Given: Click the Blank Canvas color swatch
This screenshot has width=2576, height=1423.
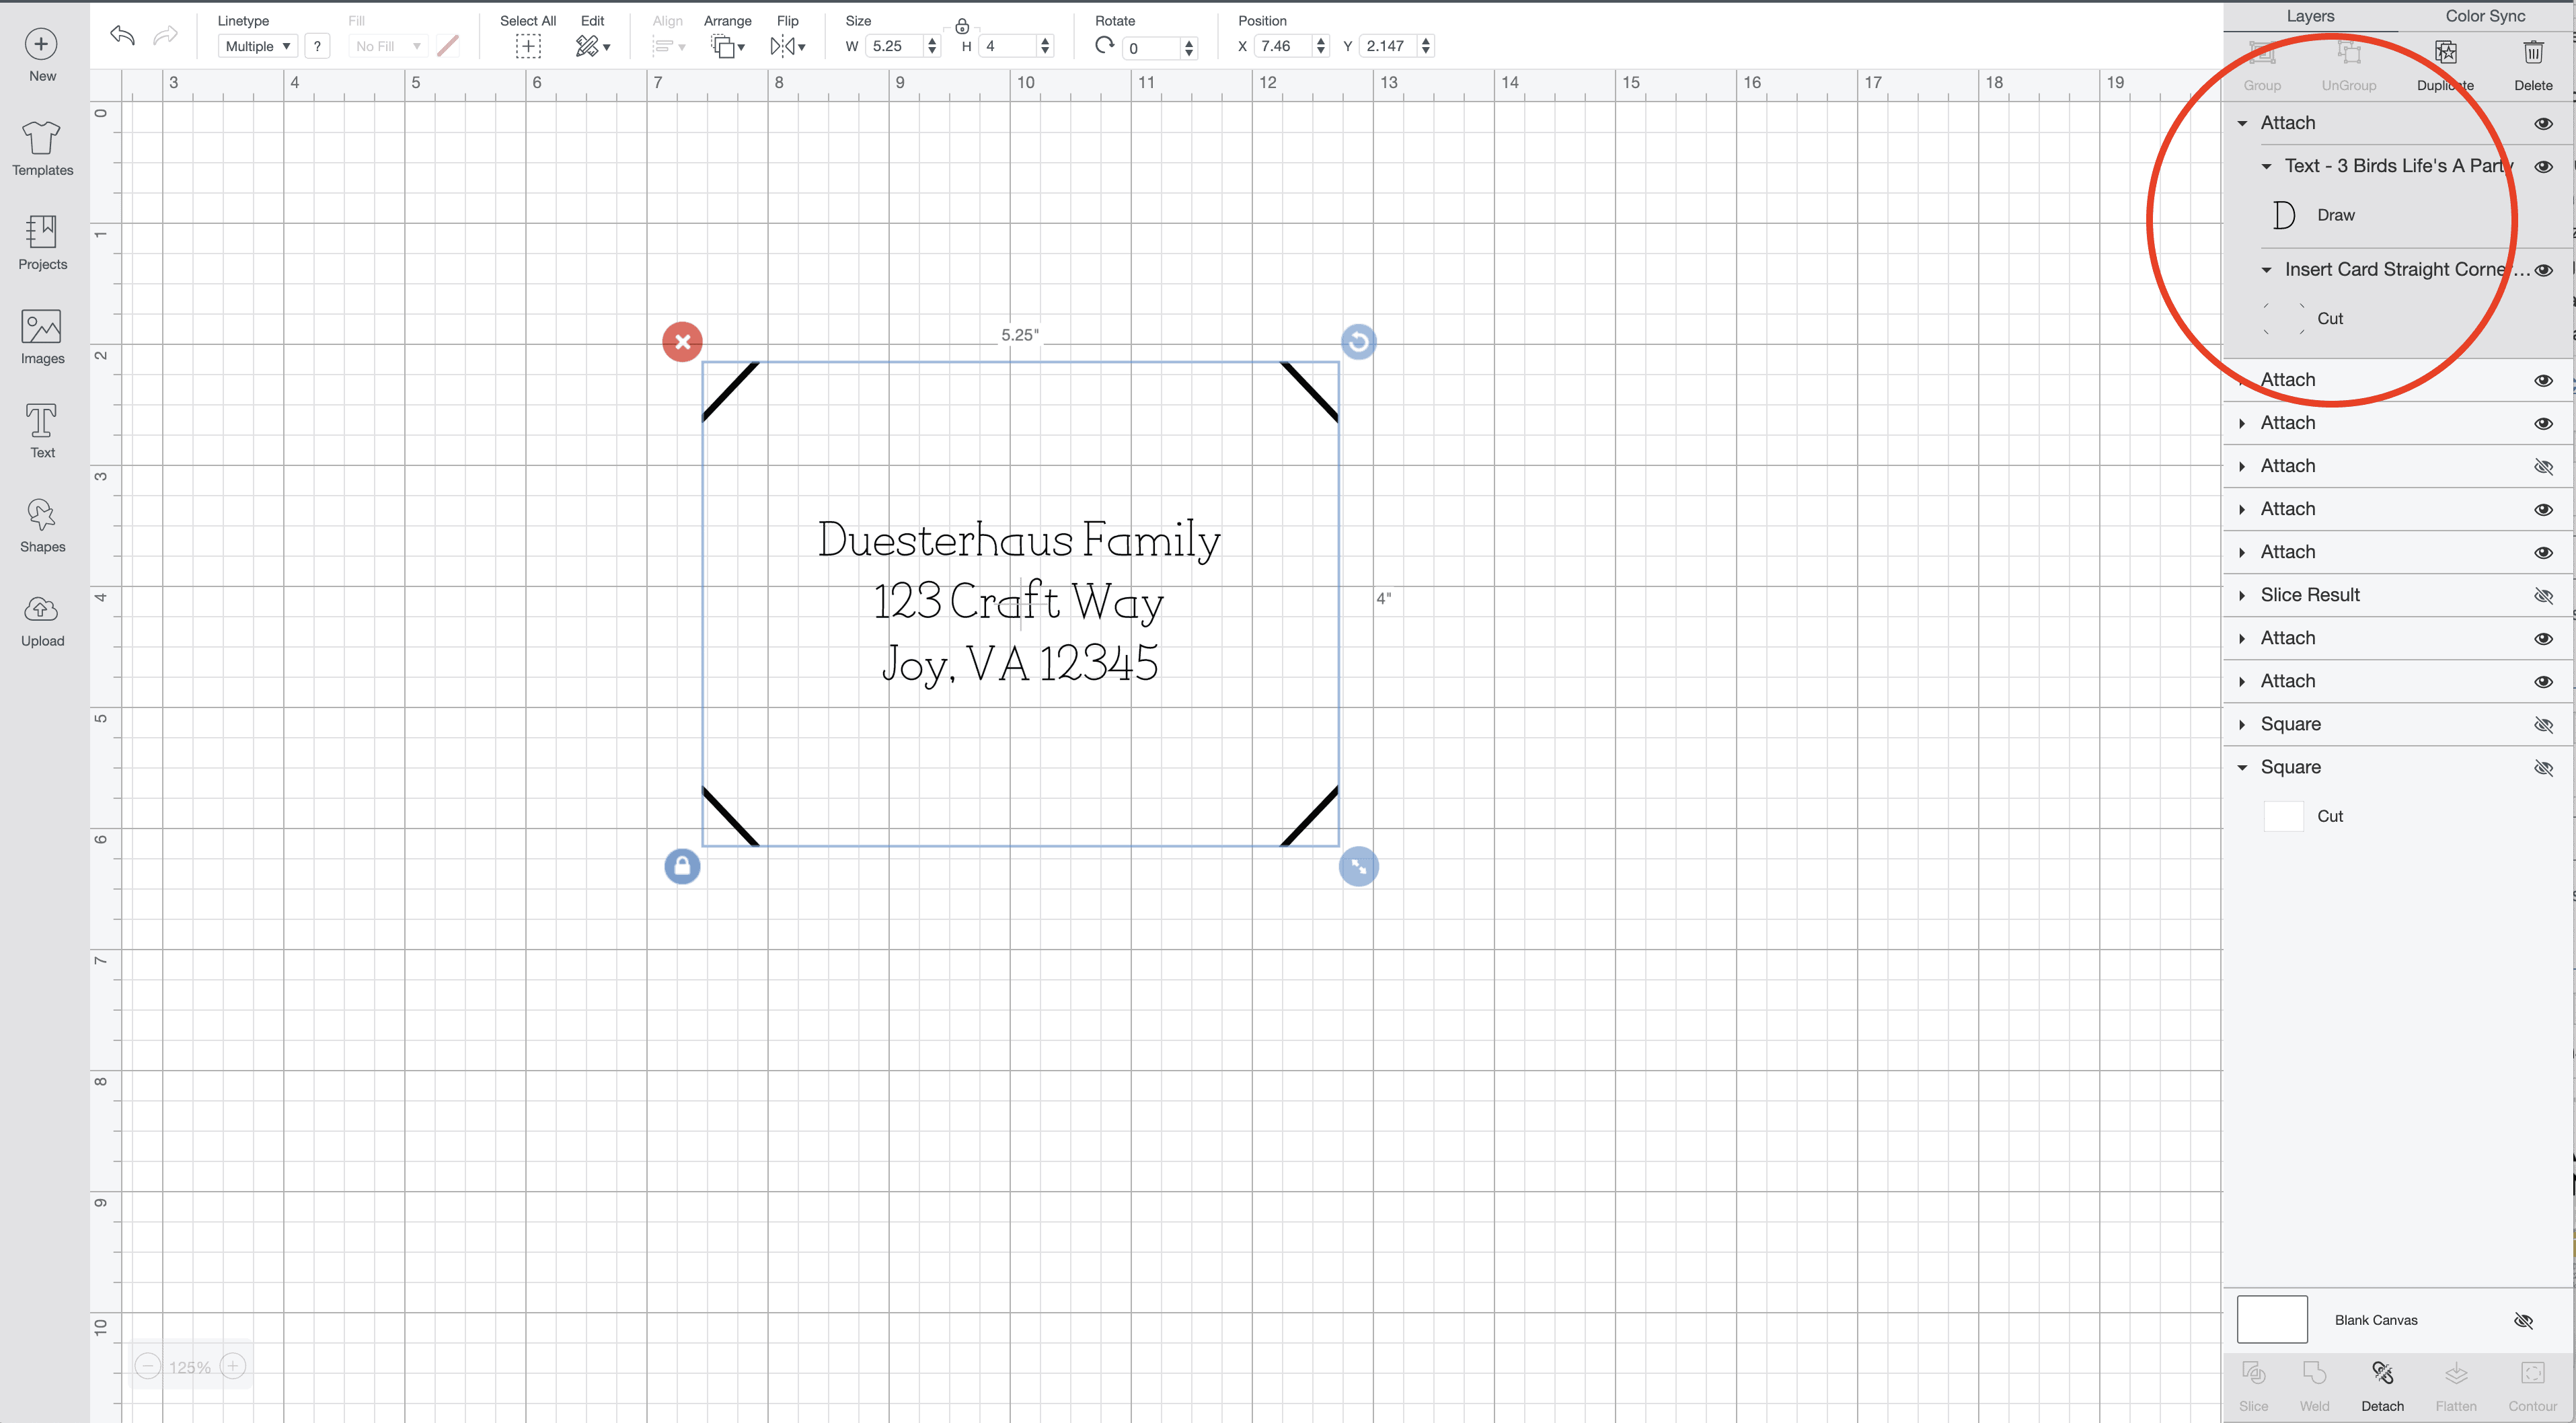Looking at the screenshot, I should click(2271, 1320).
